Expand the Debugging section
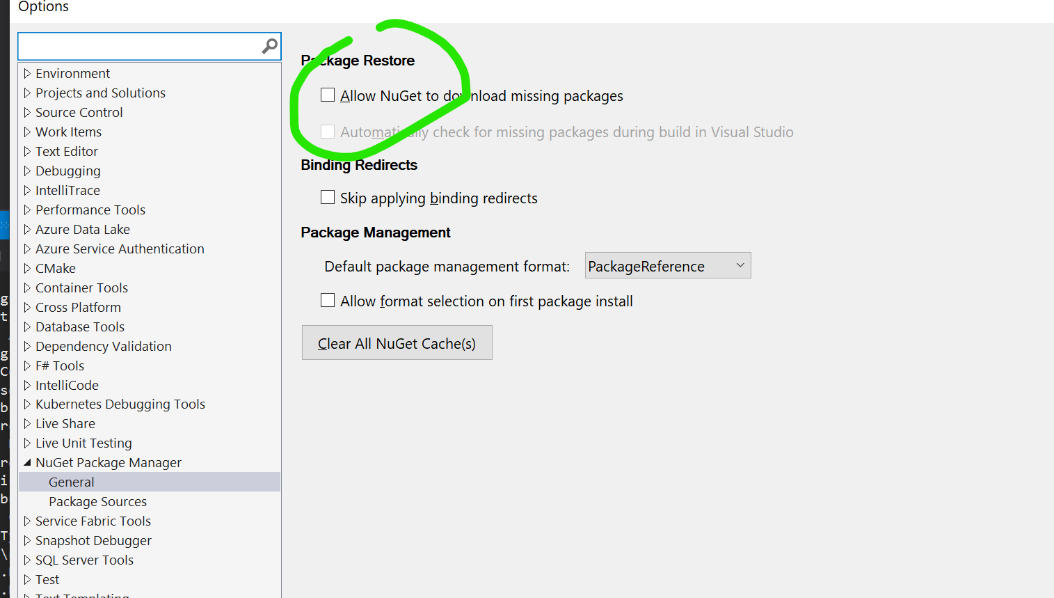 pos(27,171)
